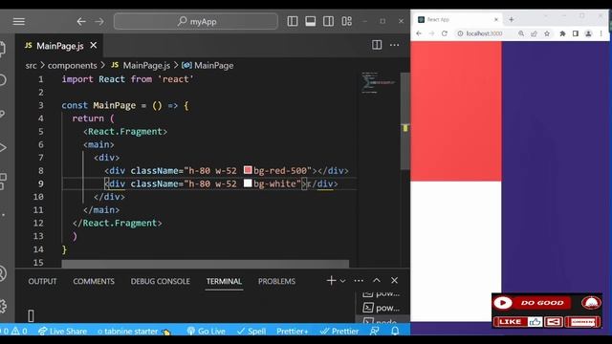This screenshot has height=344, width=612.
Task: Click the warnings count in status bar
Action: coord(19,332)
